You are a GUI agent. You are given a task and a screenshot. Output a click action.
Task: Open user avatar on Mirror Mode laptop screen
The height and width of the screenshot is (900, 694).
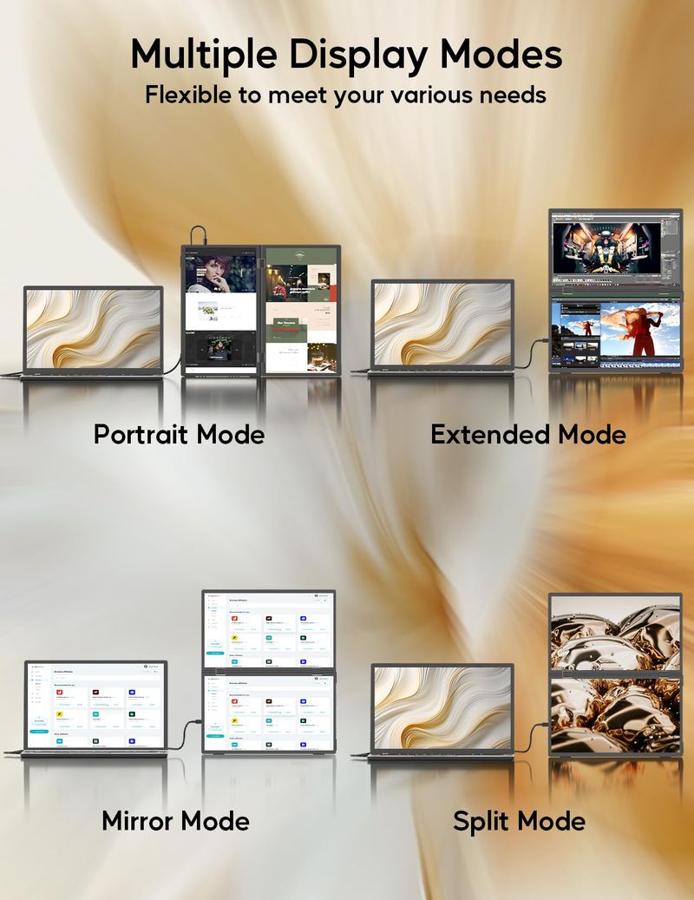146,667
